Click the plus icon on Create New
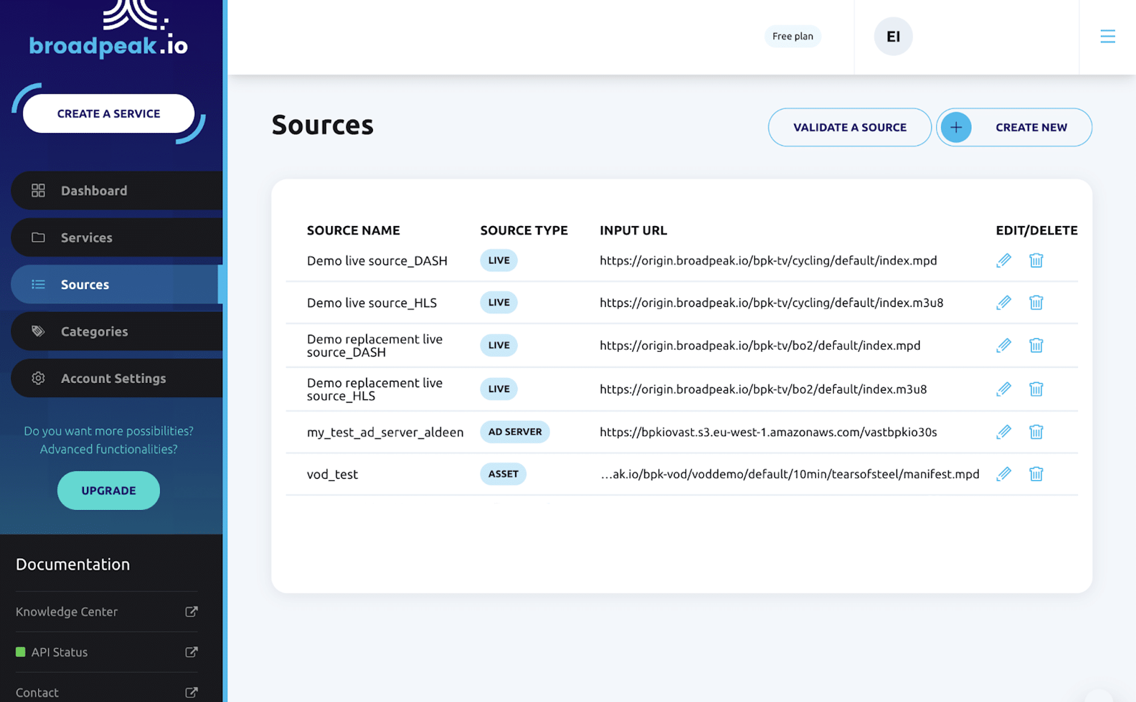The width and height of the screenshot is (1136, 702). (956, 127)
